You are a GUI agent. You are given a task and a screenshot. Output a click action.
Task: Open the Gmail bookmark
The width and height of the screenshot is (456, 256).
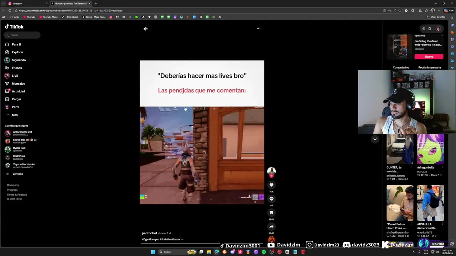coord(15,17)
